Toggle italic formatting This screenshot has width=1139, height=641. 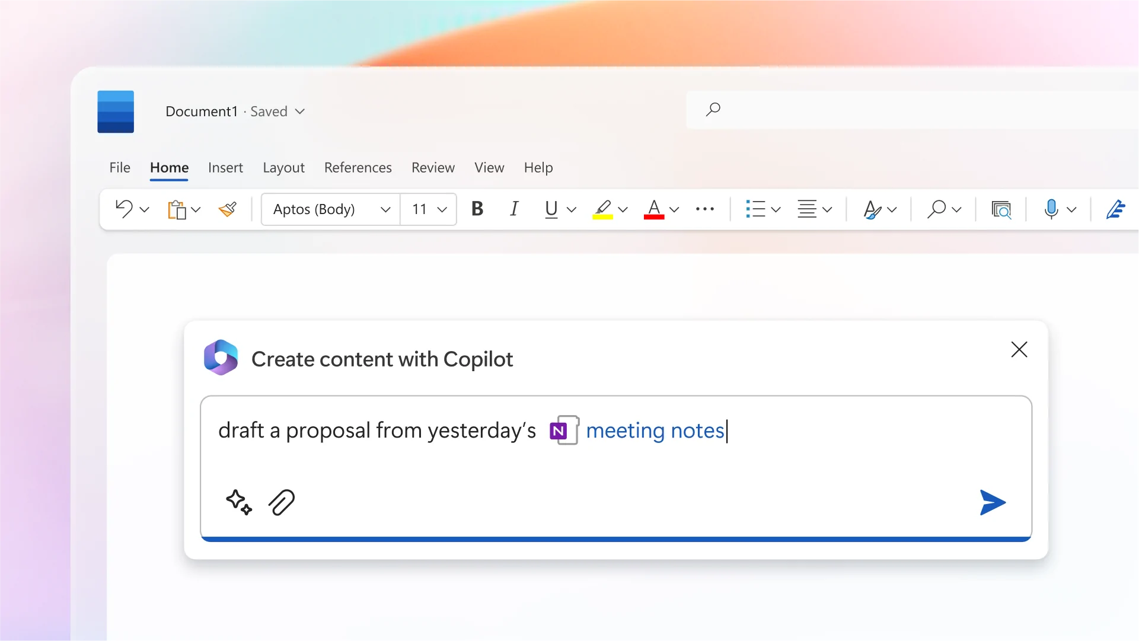pos(514,209)
